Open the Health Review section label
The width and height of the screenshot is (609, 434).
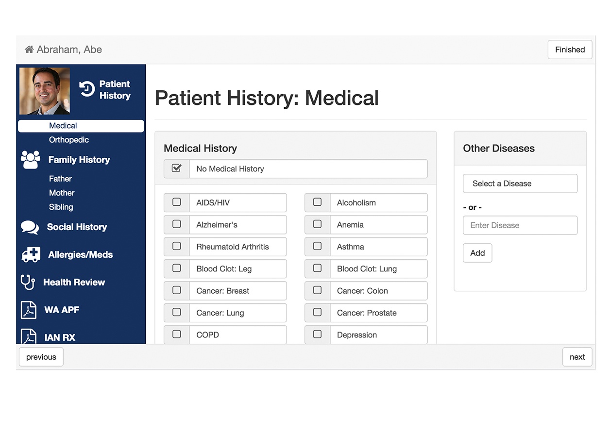click(x=74, y=282)
